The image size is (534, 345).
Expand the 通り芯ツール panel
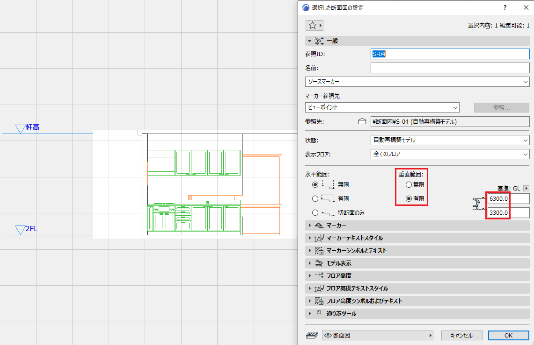pyautogui.click(x=309, y=313)
